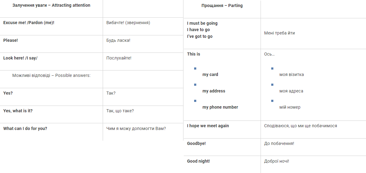366x173 pixels.
Task: Select the "Прощання – Parting" heading
Action: click(x=222, y=5)
